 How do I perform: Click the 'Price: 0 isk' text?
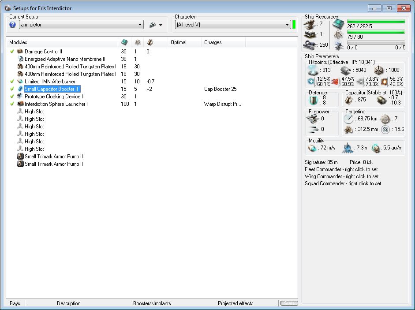point(361,162)
